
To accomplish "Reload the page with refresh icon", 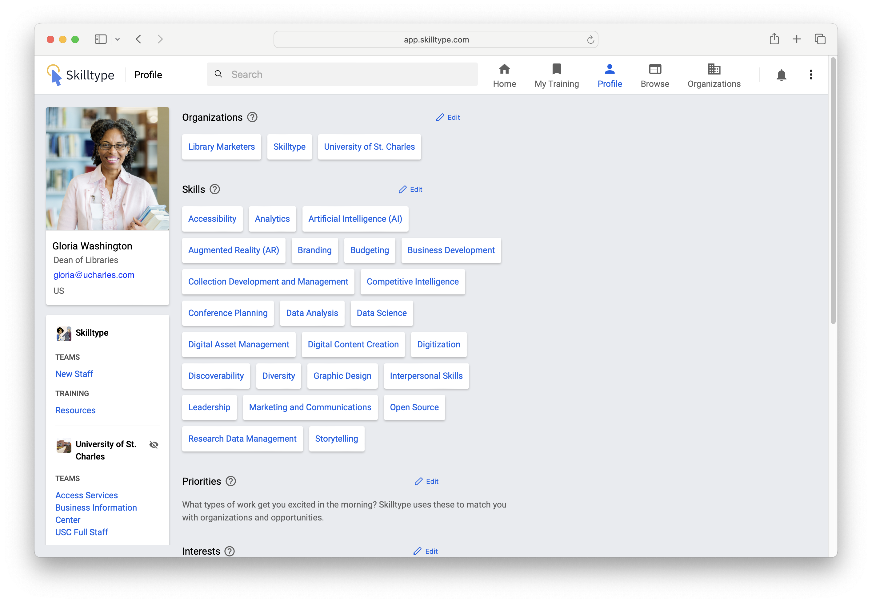I will click(590, 40).
